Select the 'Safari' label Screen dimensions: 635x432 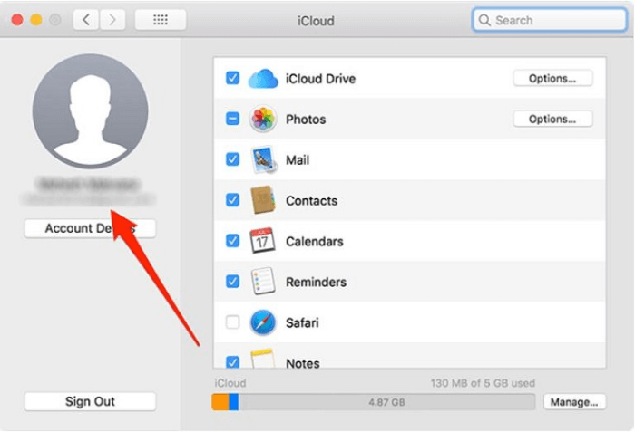pos(302,322)
